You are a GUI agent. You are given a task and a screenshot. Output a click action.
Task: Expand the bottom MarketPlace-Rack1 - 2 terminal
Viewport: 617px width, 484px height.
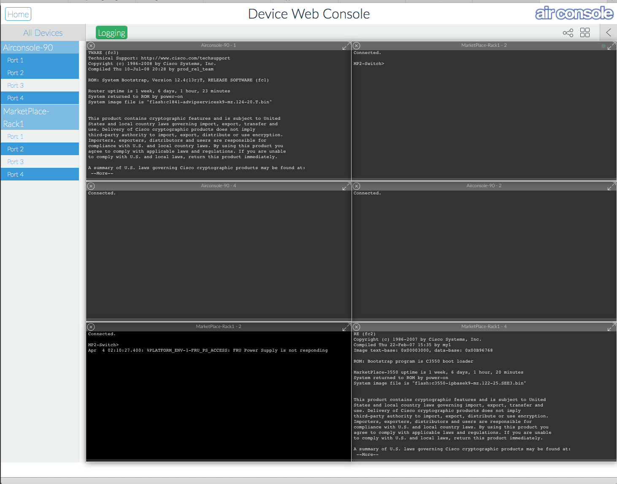pos(346,327)
